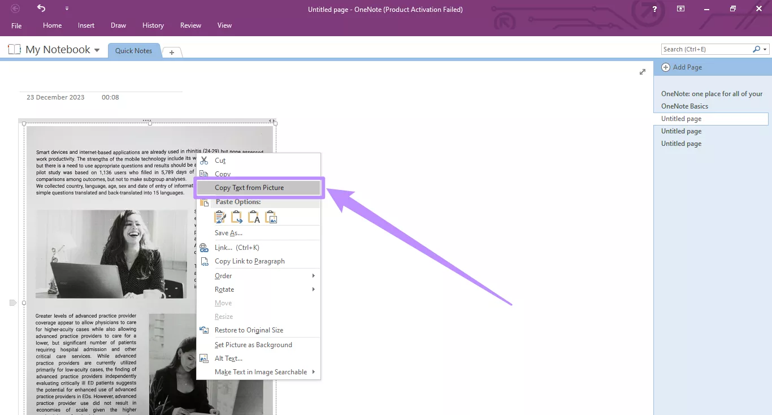Expand the Order submenu arrow

tap(314, 276)
